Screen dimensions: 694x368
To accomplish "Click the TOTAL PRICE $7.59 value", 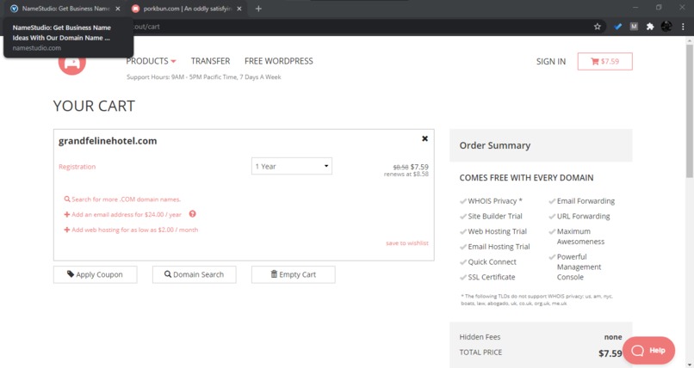I will [x=610, y=353].
